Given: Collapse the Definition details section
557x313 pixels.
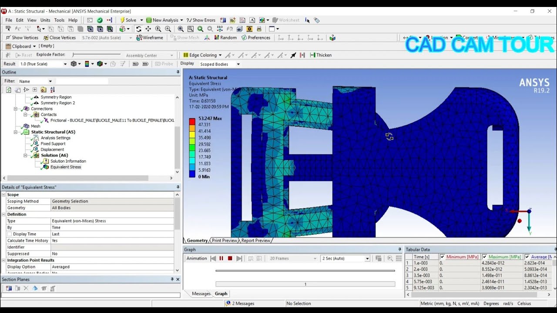Looking at the screenshot, I should coord(3,214).
